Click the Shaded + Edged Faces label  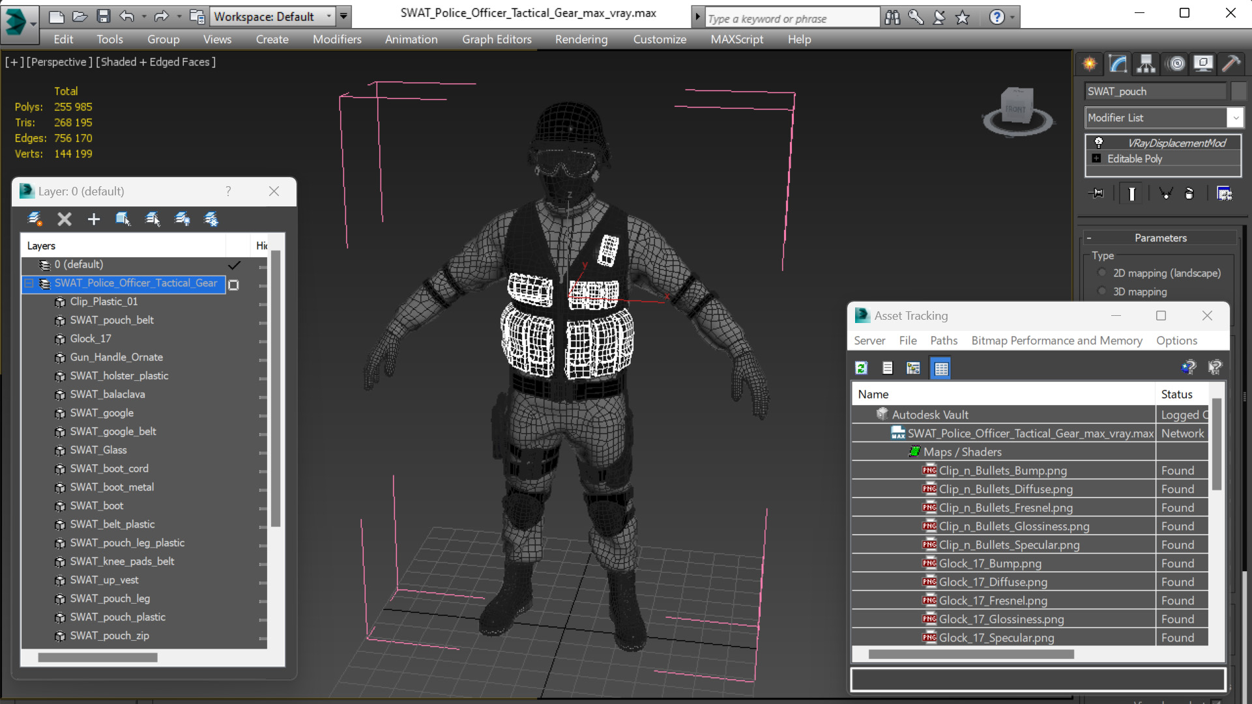(156, 62)
